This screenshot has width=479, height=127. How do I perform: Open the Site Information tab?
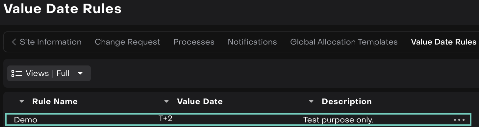click(x=51, y=42)
